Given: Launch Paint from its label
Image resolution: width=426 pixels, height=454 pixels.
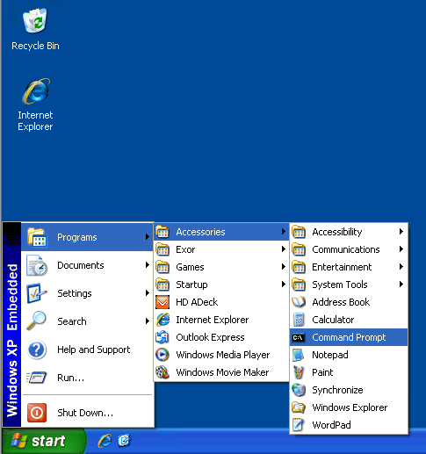Looking at the screenshot, I should pyautogui.click(x=322, y=372).
